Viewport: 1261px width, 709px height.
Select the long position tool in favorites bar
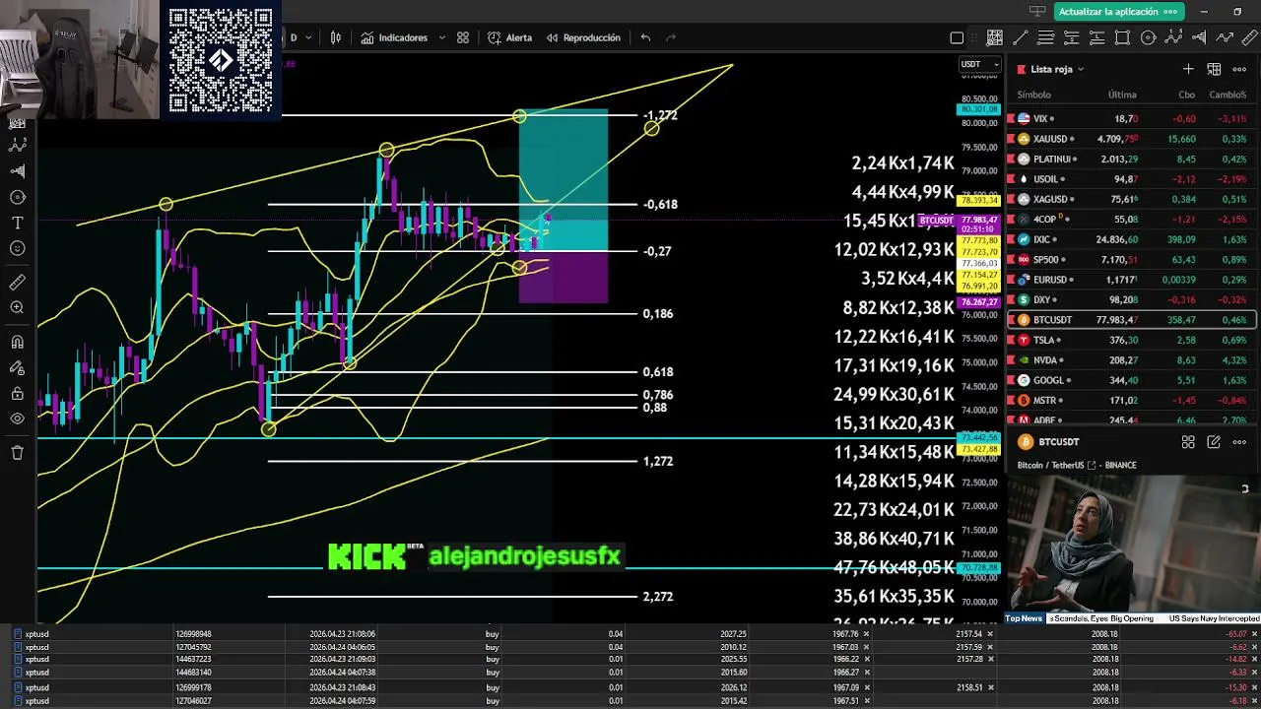point(1096,37)
